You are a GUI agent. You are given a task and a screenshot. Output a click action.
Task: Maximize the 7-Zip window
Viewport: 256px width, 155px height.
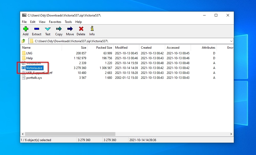(216, 15)
